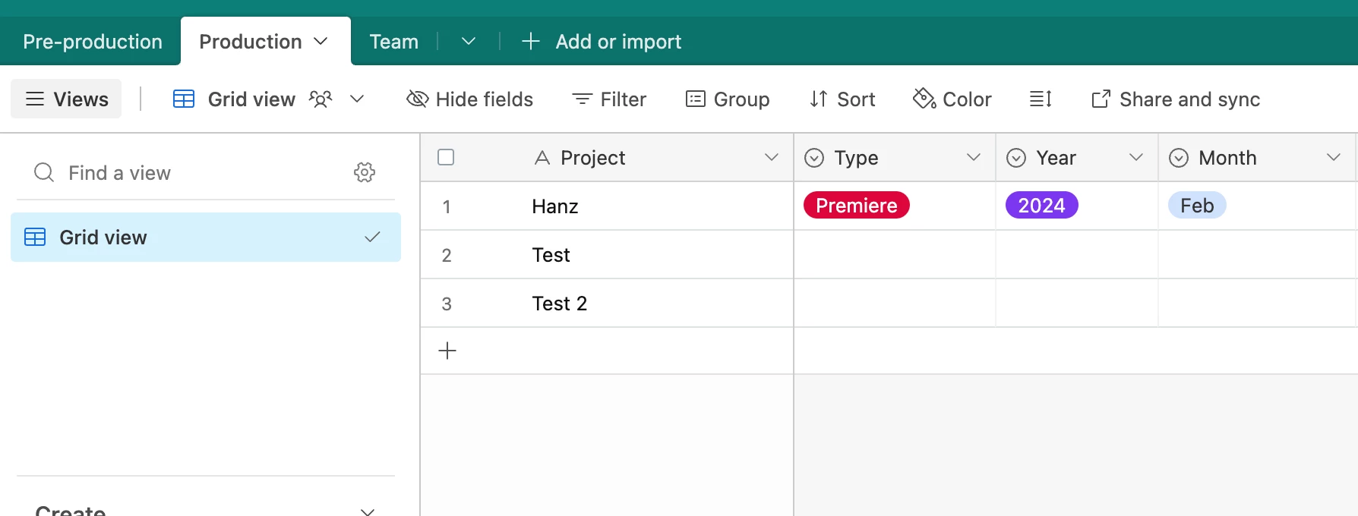Open the view settings gear icon
This screenshot has height=516, width=1358.
coord(365,172)
